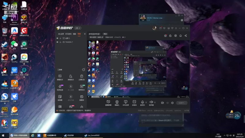
Task: Open the toolbox more-options circle icon
Action: pyautogui.click(x=84, y=70)
